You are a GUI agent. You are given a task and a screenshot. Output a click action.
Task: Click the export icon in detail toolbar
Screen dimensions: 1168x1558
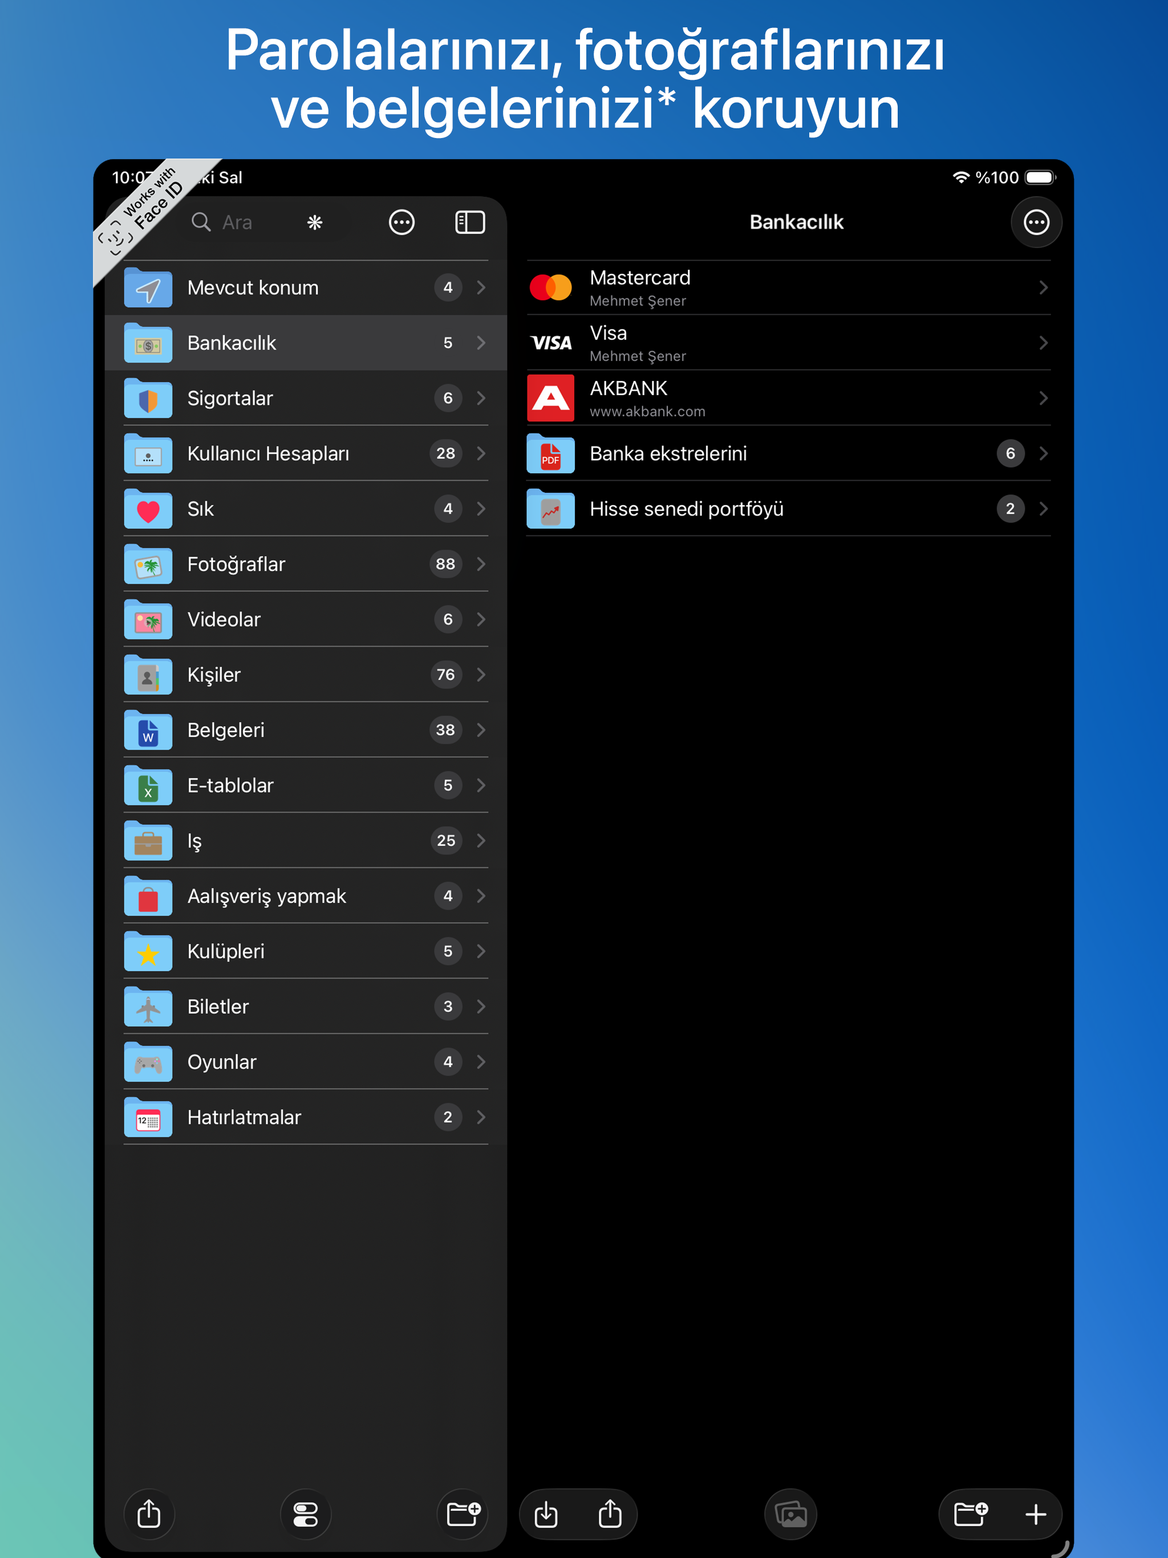(610, 1514)
